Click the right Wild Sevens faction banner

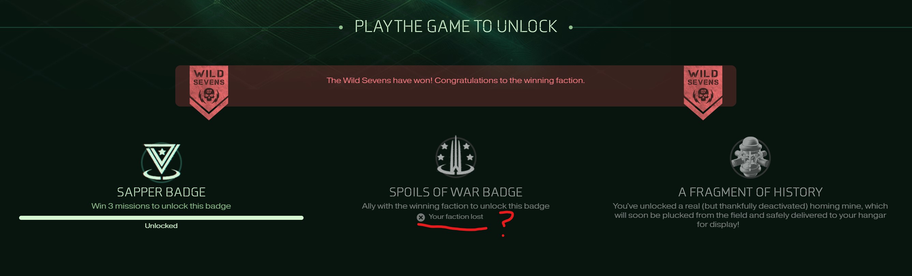[703, 93]
